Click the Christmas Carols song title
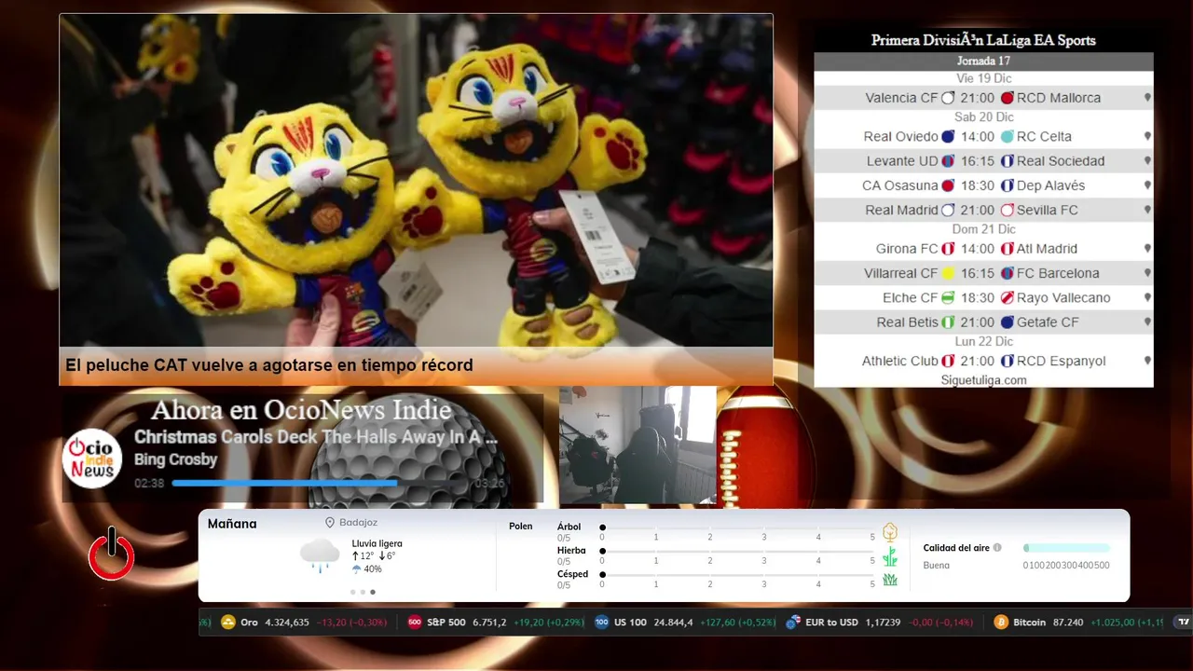This screenshot has height=671, width=1193. (x=316, y=437)
